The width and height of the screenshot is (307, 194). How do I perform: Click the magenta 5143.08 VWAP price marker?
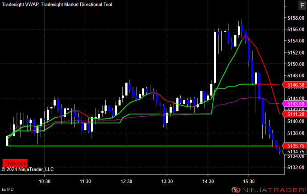(295, 104)
